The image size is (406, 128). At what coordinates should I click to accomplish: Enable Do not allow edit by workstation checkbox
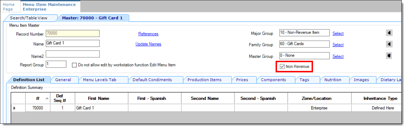point(74,65)
